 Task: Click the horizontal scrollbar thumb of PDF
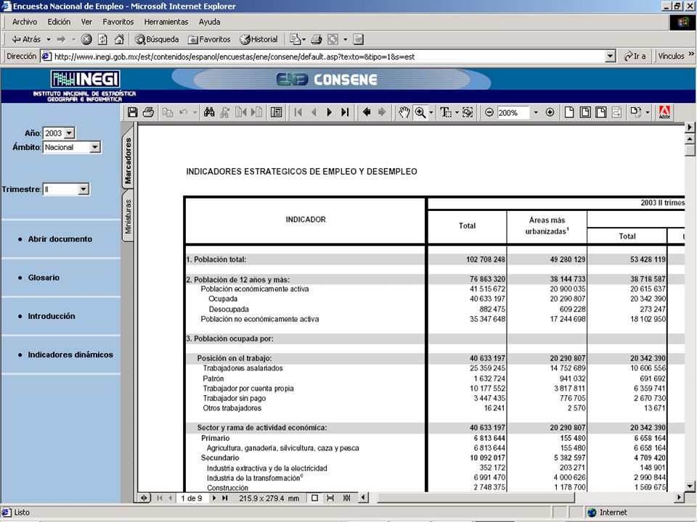coord(476,498)
